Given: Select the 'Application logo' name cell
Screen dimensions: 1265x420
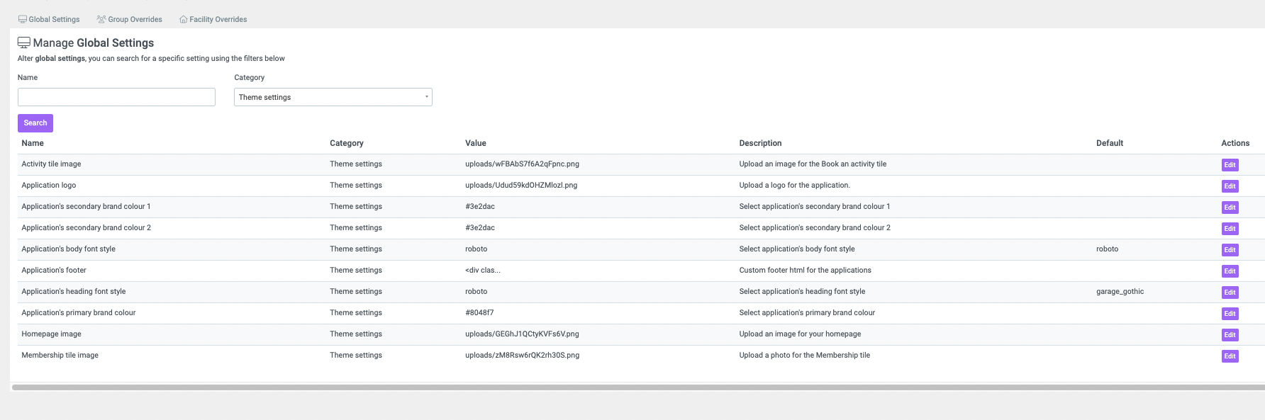Looking at the screenshot, I should coord(49,186).
